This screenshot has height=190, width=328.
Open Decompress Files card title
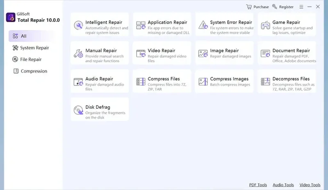pyautogui.click(x=291, y=79)
